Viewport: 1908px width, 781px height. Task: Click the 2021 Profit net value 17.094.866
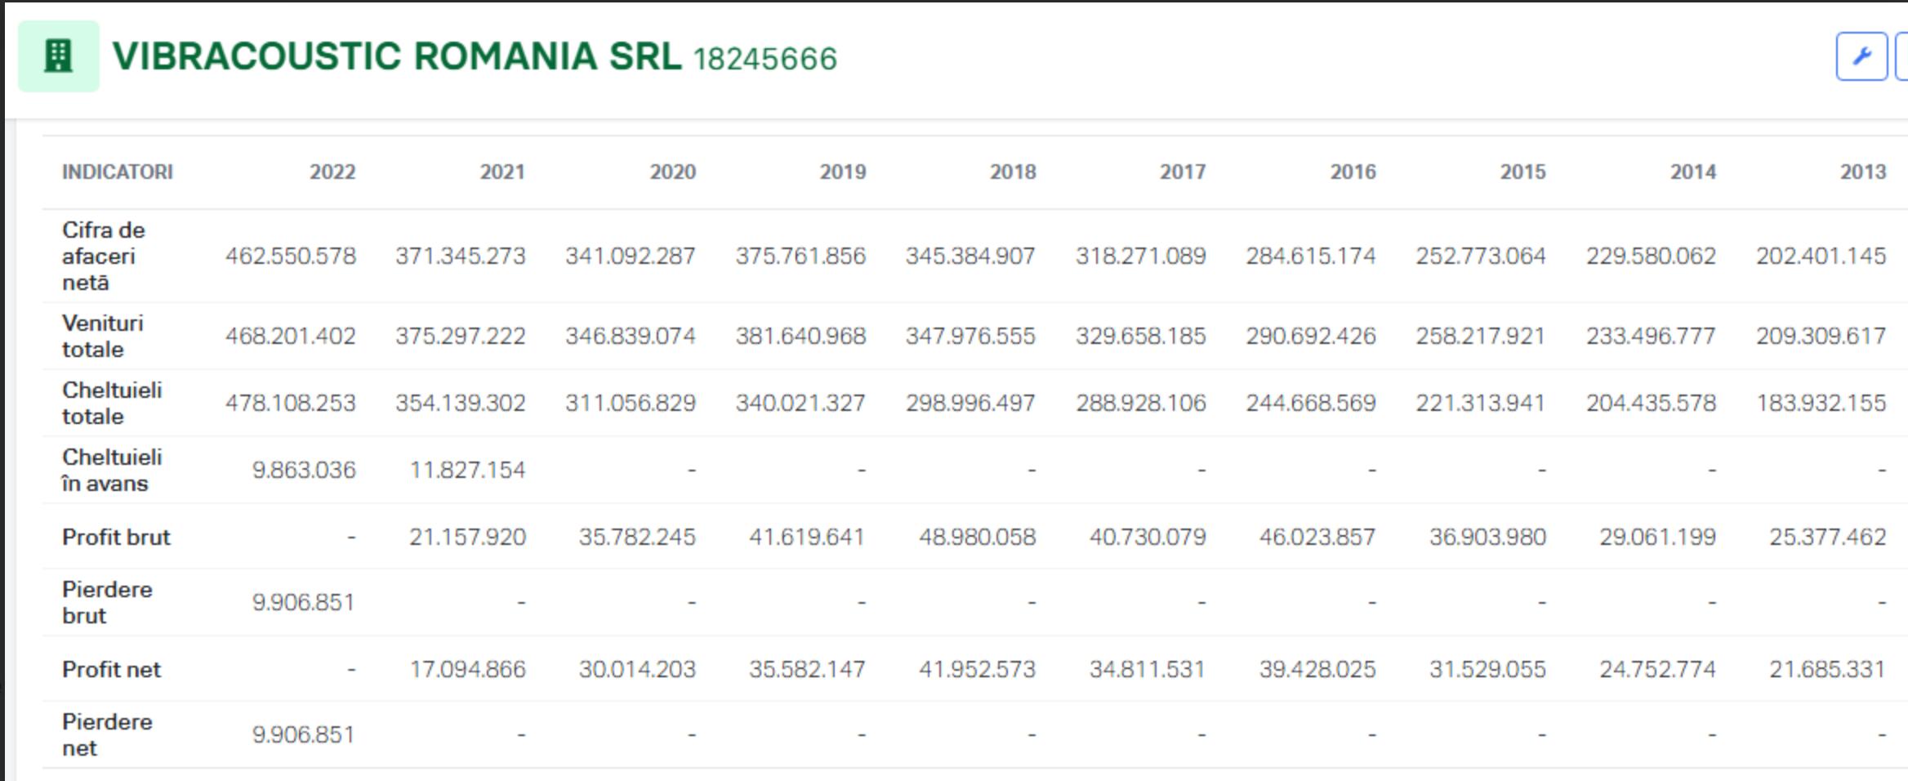467,669
